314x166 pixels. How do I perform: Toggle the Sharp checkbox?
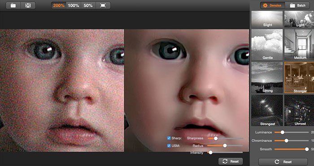point(169,138)
